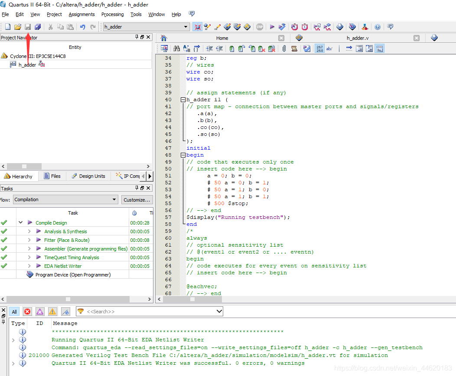This screenshot has width=456, height=376.
Task: Open the Tools menu
Action: (136, 14)
